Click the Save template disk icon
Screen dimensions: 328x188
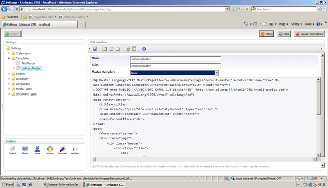click(x=95, y=49)
